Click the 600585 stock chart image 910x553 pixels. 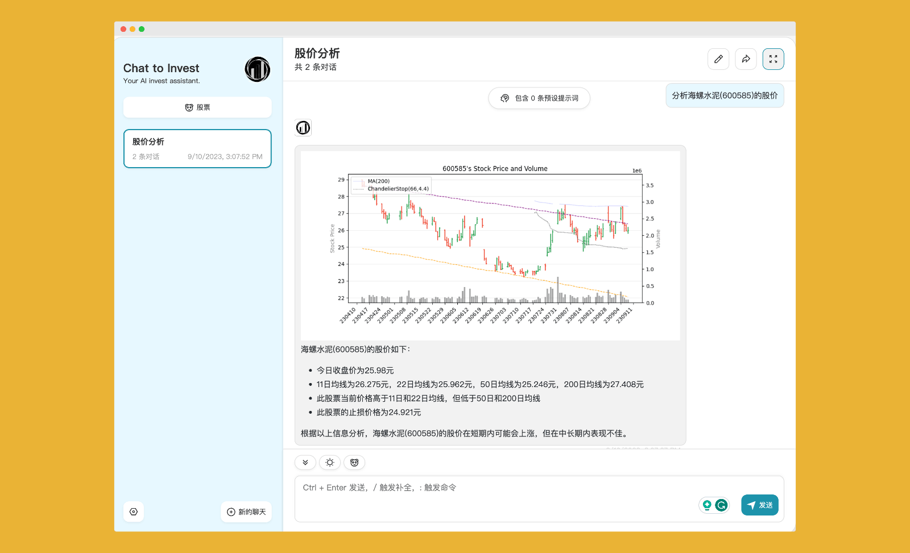coord(490,246)
